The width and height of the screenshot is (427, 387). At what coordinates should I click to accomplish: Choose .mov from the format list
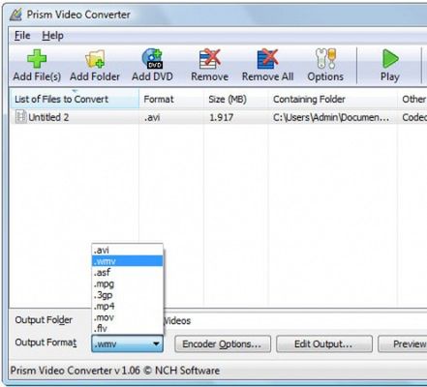pyautogui.click(x=128, y=317)
